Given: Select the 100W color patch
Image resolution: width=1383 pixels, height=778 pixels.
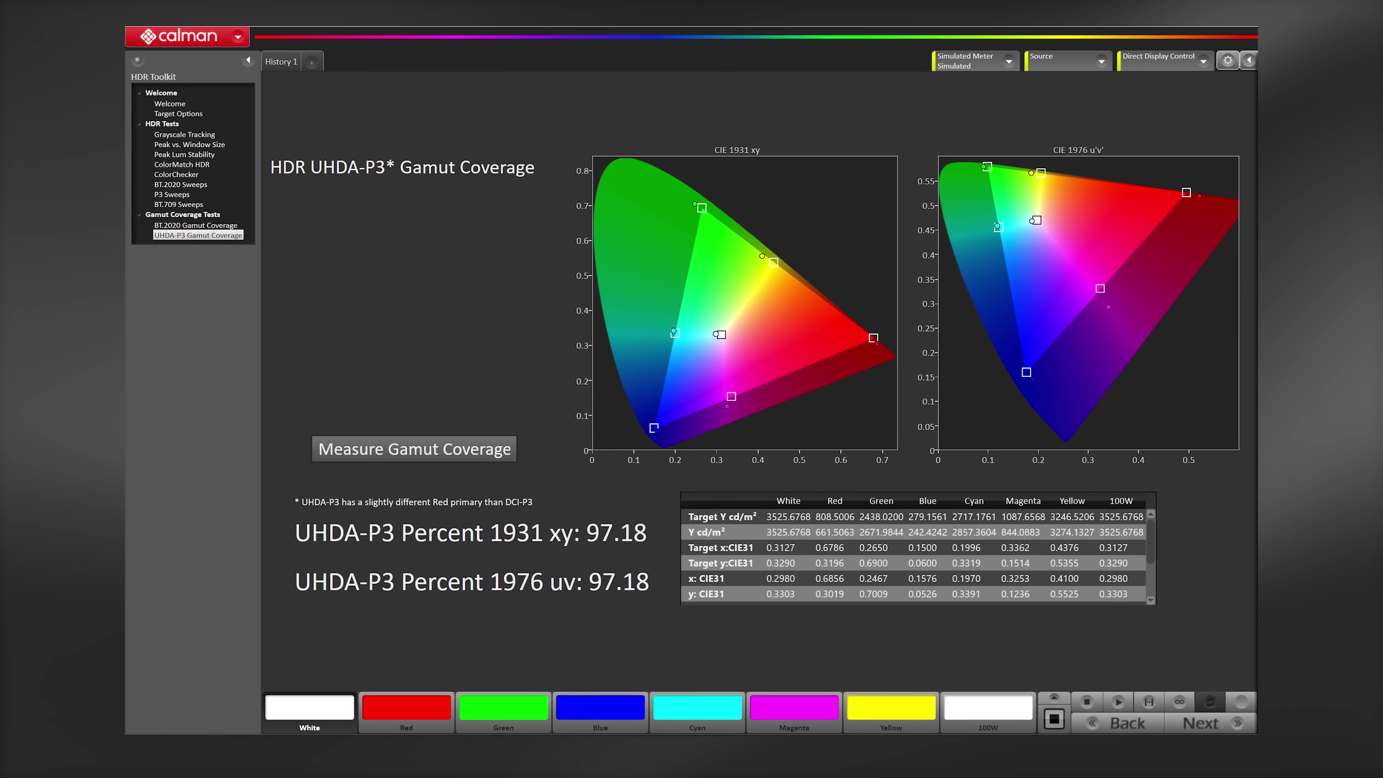Looking at the screenshot, I should (x=988, y=712).
